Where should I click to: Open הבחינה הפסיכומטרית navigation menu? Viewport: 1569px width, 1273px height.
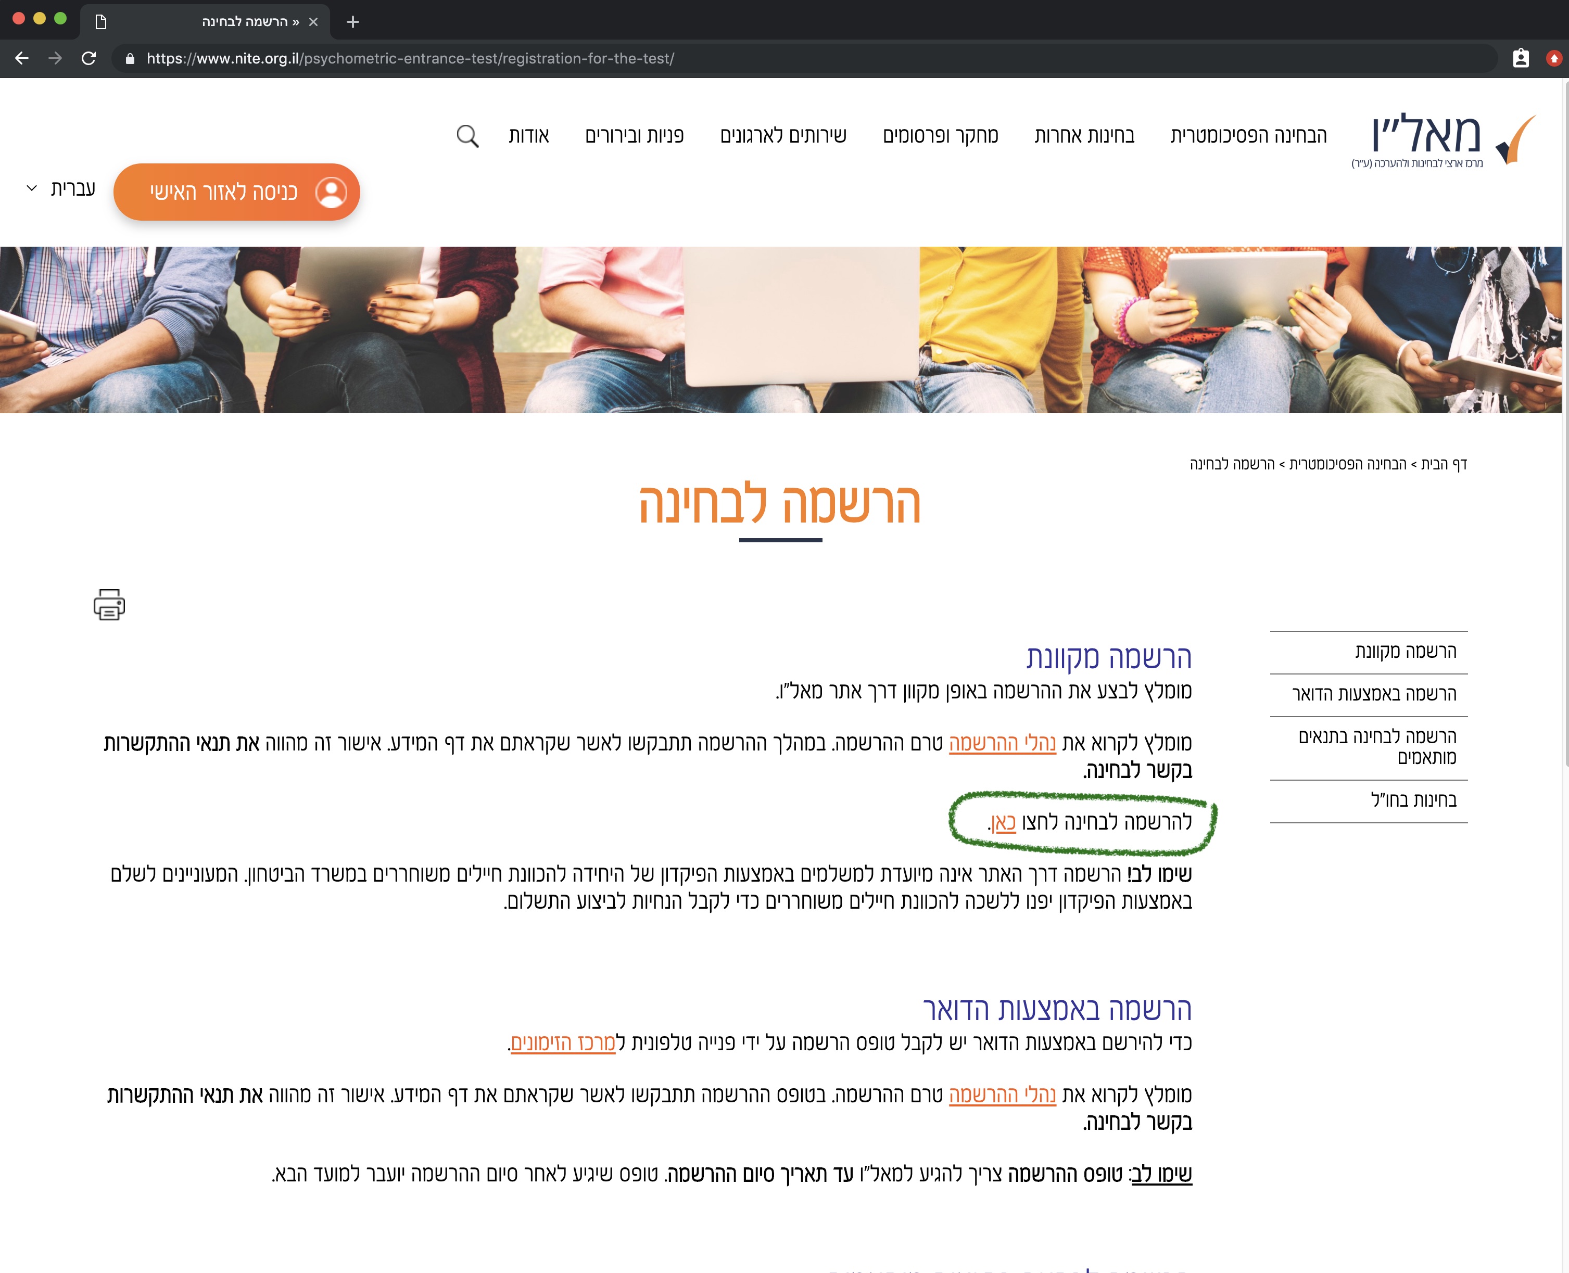[x=1248, y=136]
